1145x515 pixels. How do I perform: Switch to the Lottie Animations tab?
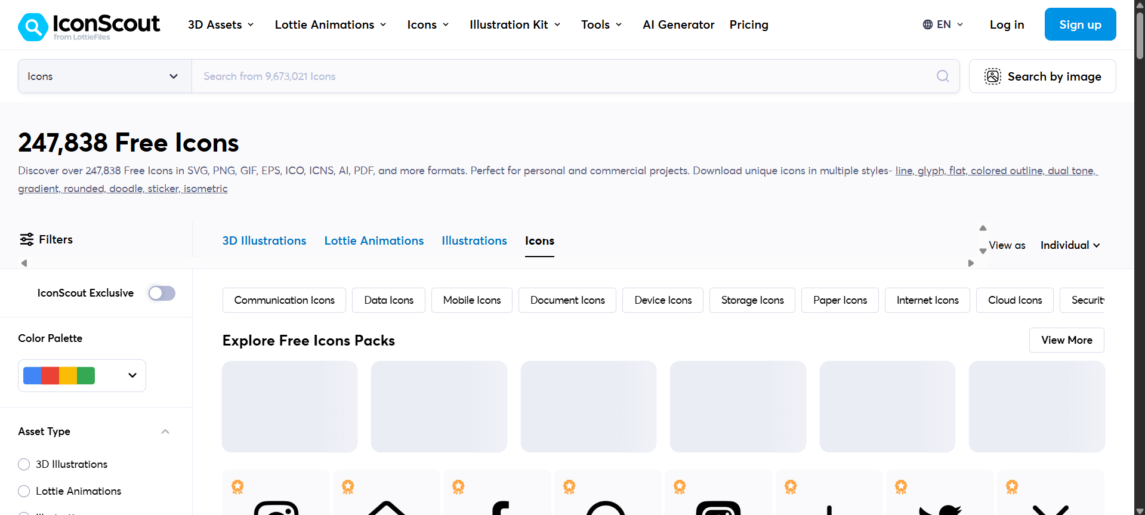[374, 240]
